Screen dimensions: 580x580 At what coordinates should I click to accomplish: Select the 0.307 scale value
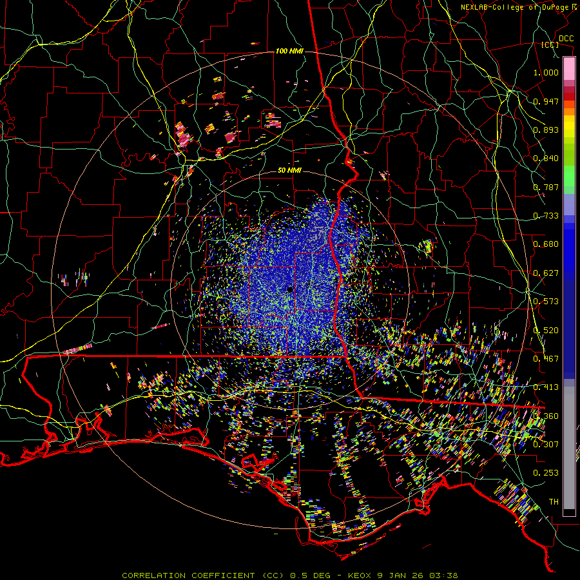pos(546,445)
